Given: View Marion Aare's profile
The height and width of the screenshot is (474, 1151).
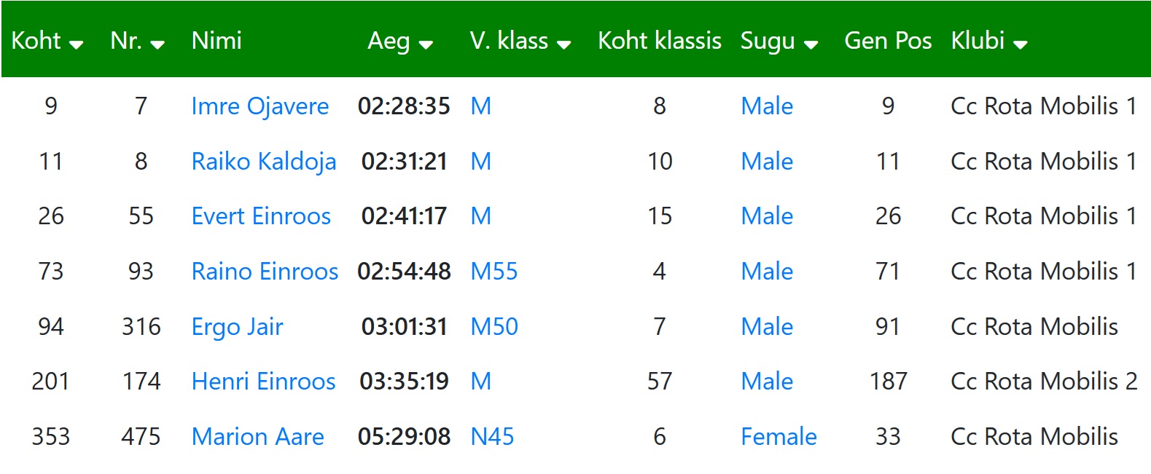Looking at the screenshot, I should 257,437.
